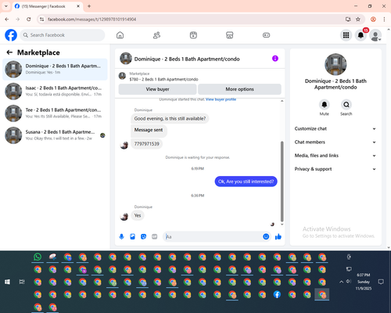Click the browser URL address bar
The image size is (391, 313).
tap(193, 20)
